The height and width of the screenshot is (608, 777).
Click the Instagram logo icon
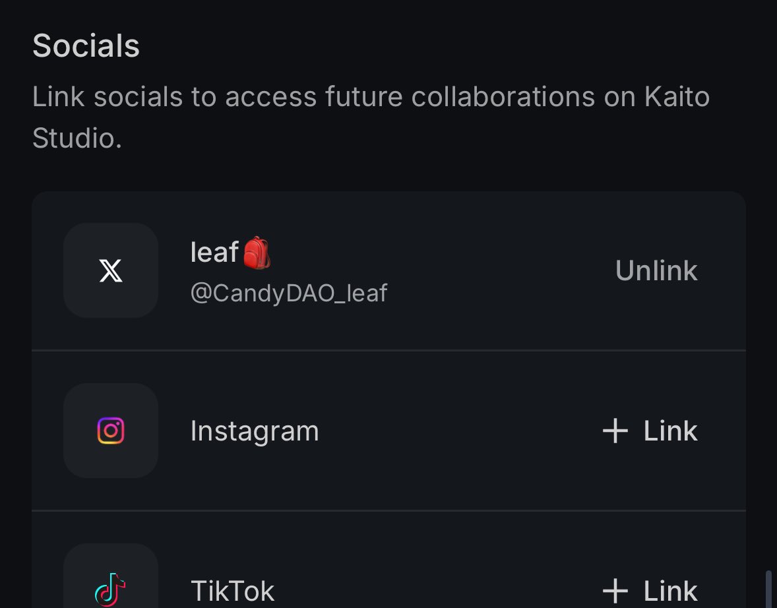(x=111, y=431)
